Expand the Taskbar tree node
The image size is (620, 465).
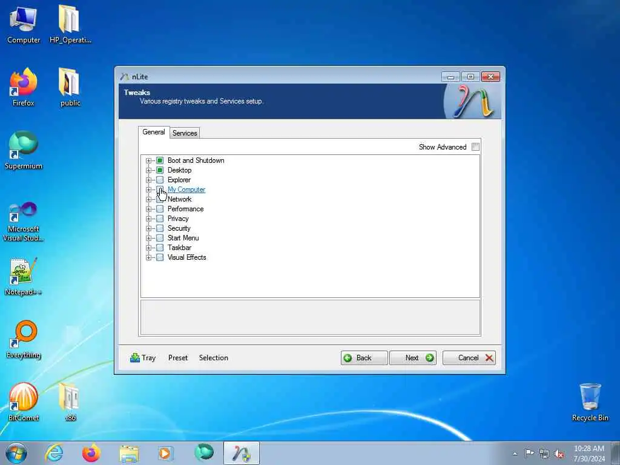click(149, 248)
